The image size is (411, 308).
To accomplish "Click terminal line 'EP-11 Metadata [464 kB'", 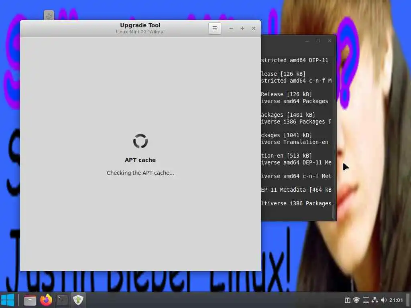I will click(296, 190).
